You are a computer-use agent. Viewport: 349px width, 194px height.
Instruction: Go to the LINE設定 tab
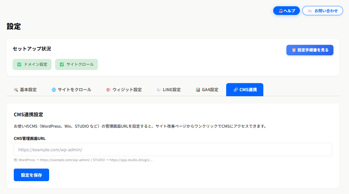pyautogui.click(x=172, y=90)
